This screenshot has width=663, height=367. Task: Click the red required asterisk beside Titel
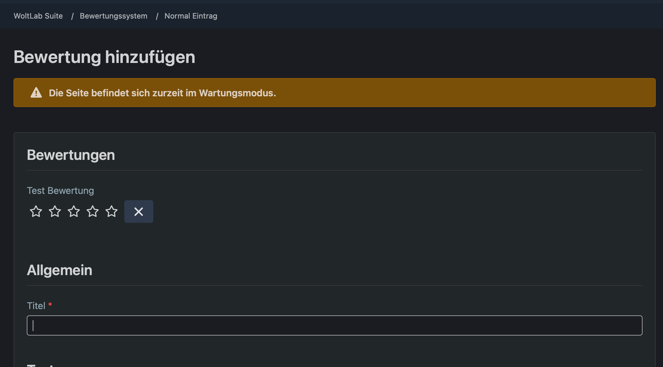tap(50, 305)
